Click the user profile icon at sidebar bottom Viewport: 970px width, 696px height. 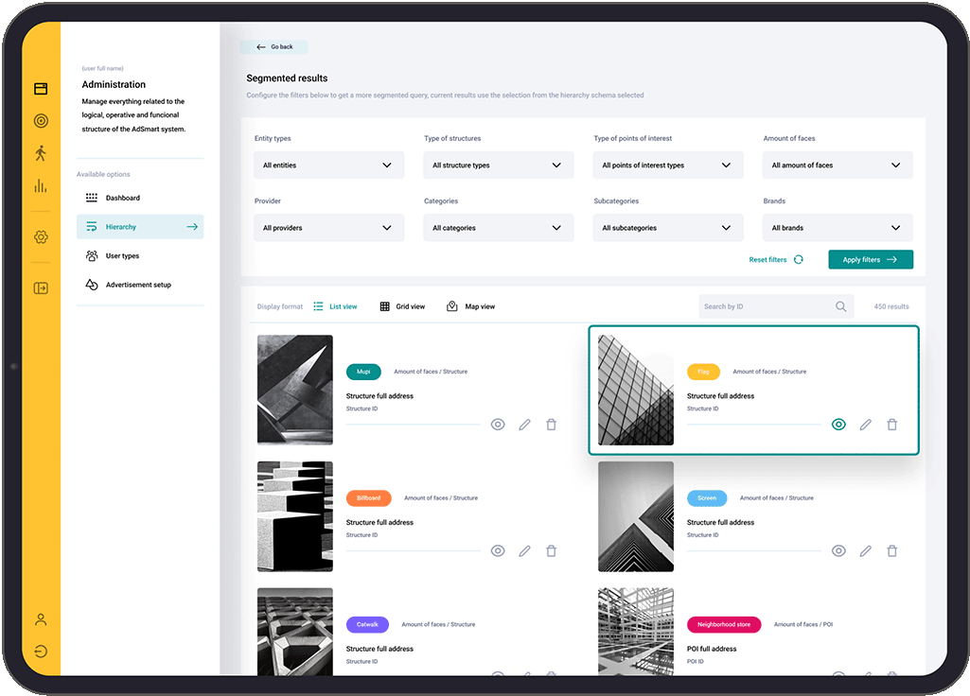tap(41, 619)
